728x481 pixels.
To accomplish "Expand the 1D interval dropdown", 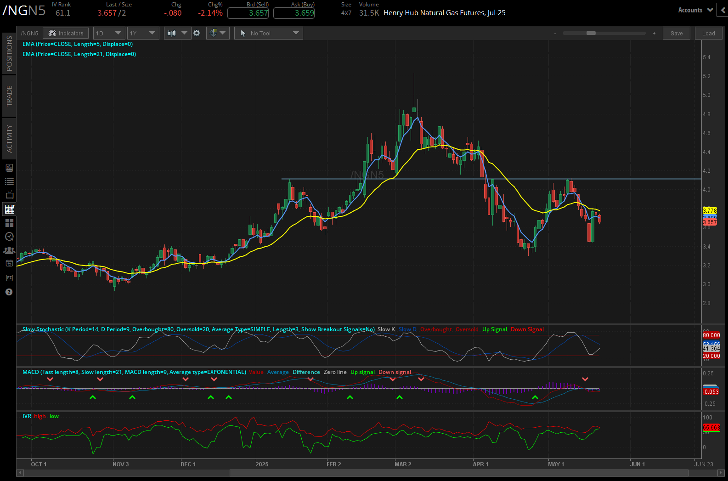I will 109,33.
